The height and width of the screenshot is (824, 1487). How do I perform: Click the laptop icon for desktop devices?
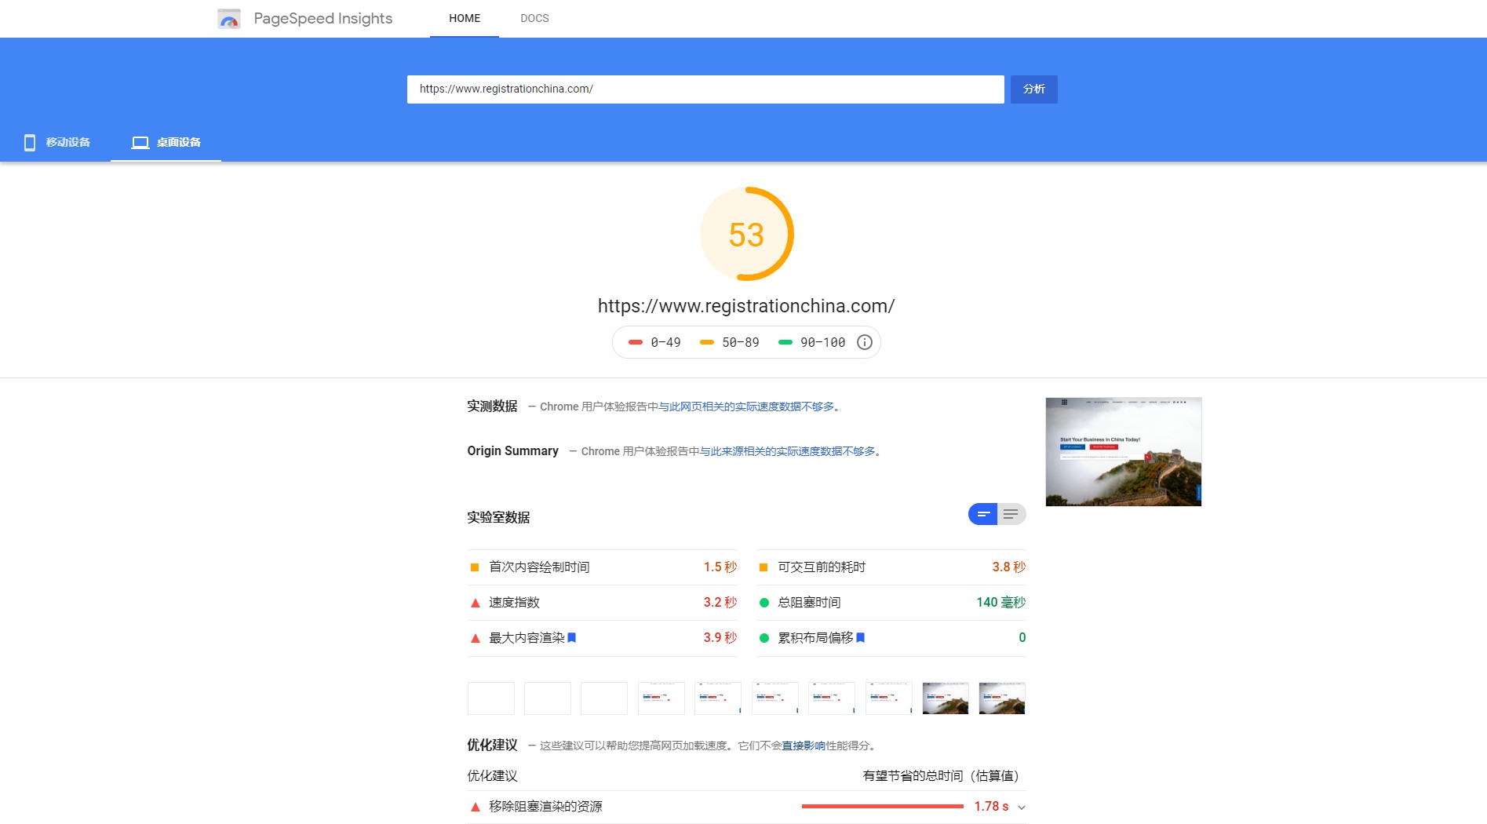click(x=140, y=142)
